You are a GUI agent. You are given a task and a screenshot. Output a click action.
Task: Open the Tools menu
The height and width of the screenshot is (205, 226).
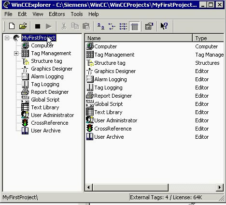(77, 14)
